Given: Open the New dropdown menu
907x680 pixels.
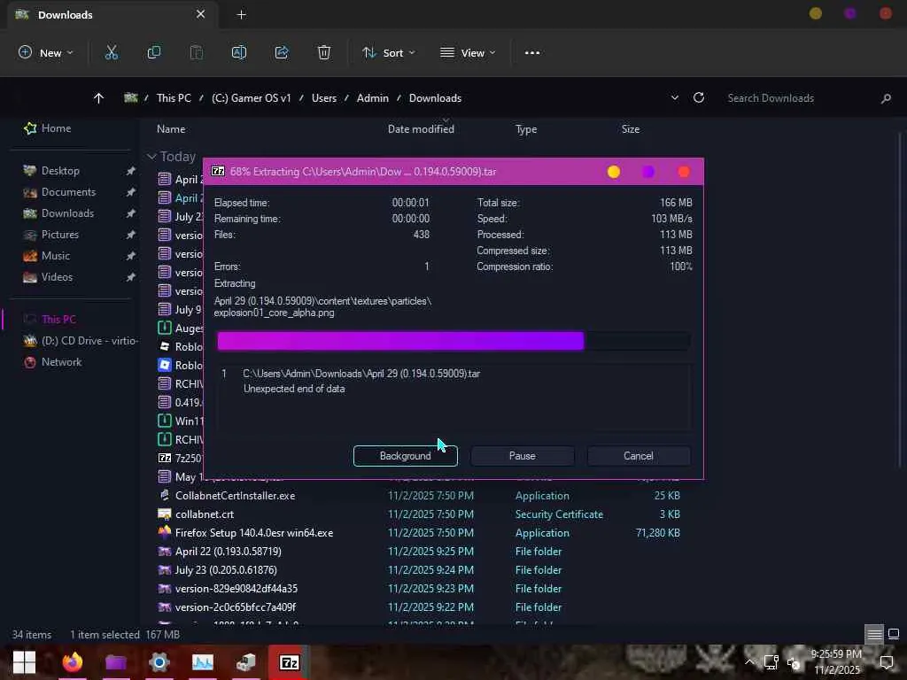Looking at the screenshot, I should click(46, 52).
